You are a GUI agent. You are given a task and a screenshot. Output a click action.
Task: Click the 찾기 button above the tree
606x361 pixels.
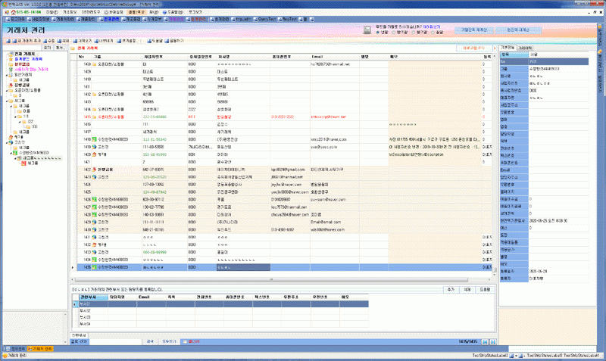click(47, 48)
